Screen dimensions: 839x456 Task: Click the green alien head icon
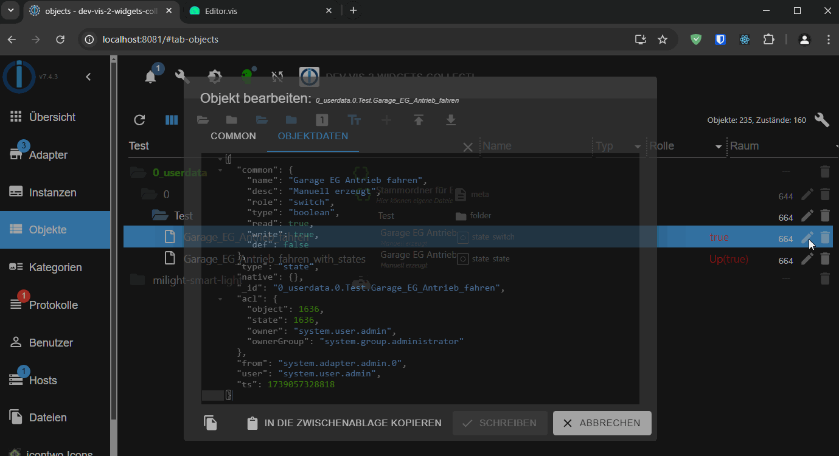point(246,77)
